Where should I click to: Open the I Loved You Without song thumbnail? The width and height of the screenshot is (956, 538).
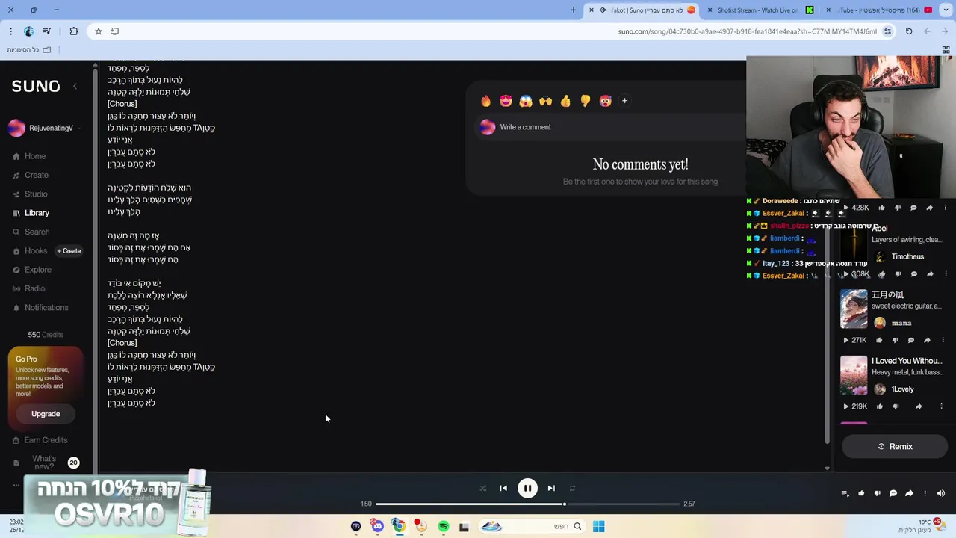[x=854, y=375]
